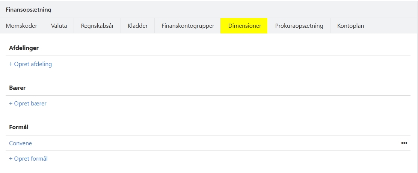This screenshot has height=173, width=418.
Task: Click the plus icon before Opret formål
Action: (11, 159)
